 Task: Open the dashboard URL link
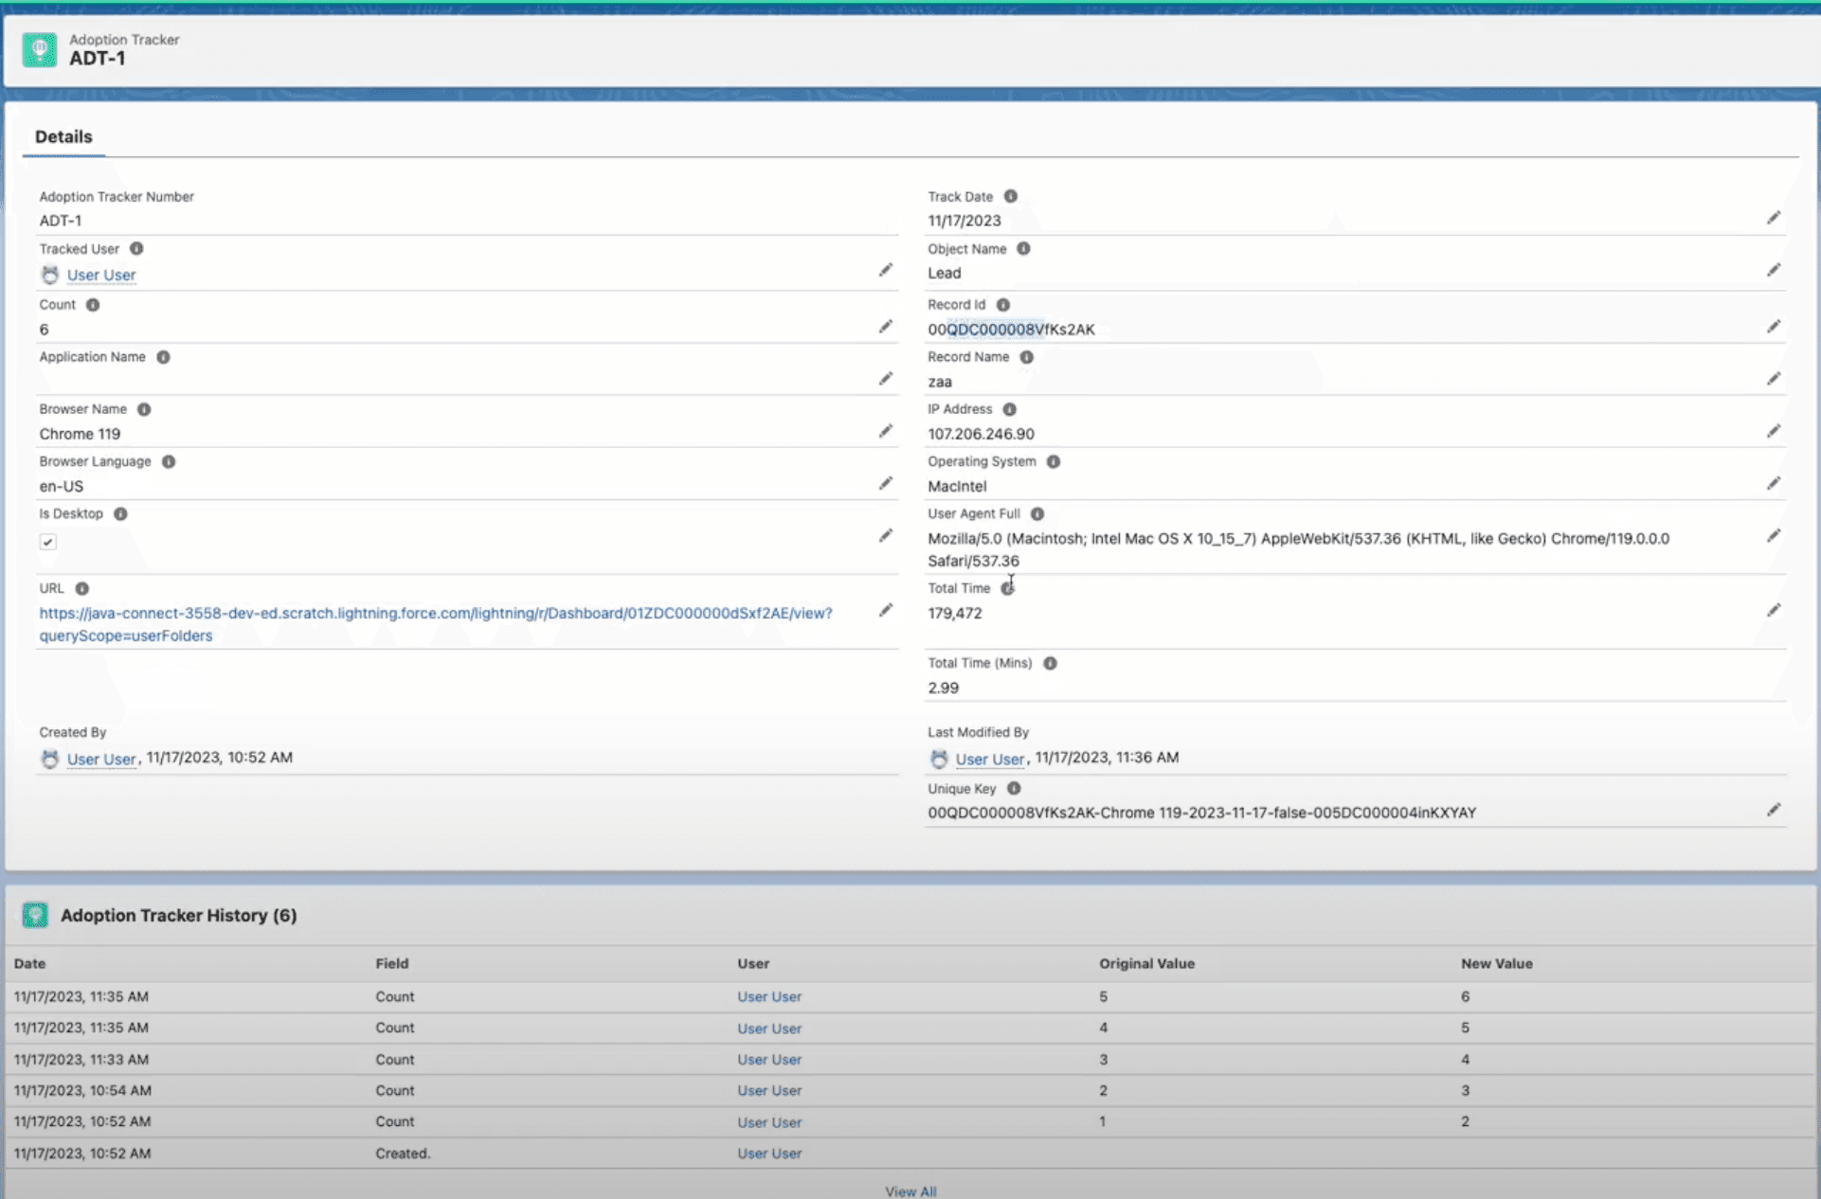(x=436, y=624)
